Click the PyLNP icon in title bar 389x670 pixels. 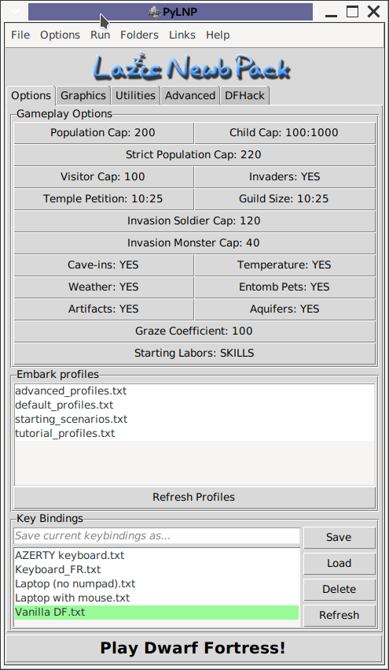coord(154,13)
